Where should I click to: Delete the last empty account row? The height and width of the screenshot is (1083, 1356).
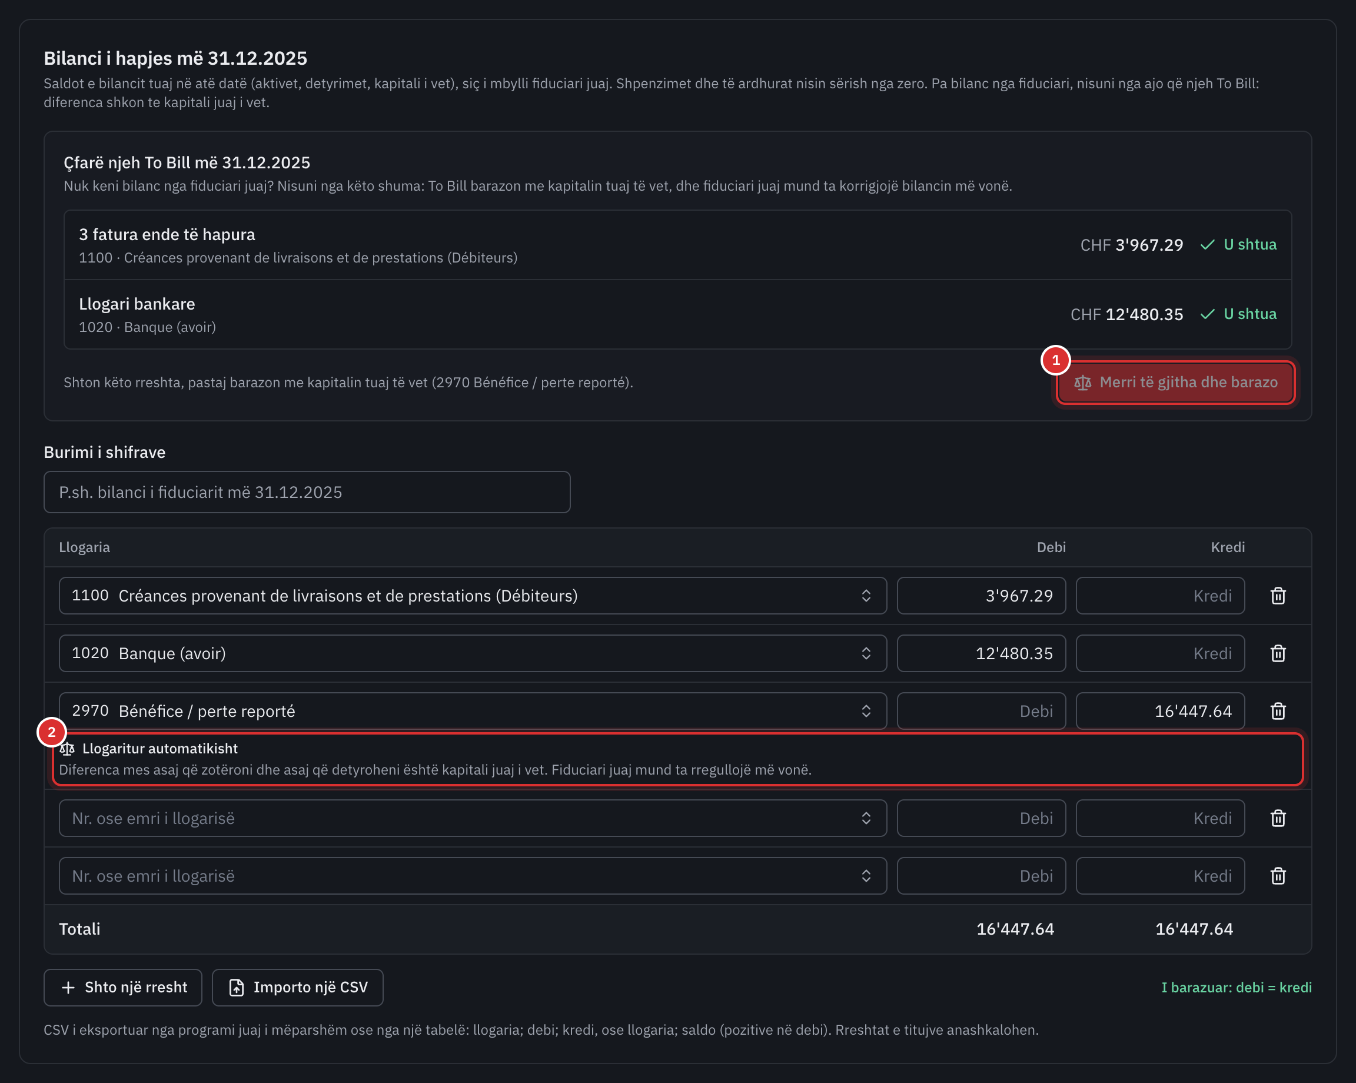coord(1277,876)
